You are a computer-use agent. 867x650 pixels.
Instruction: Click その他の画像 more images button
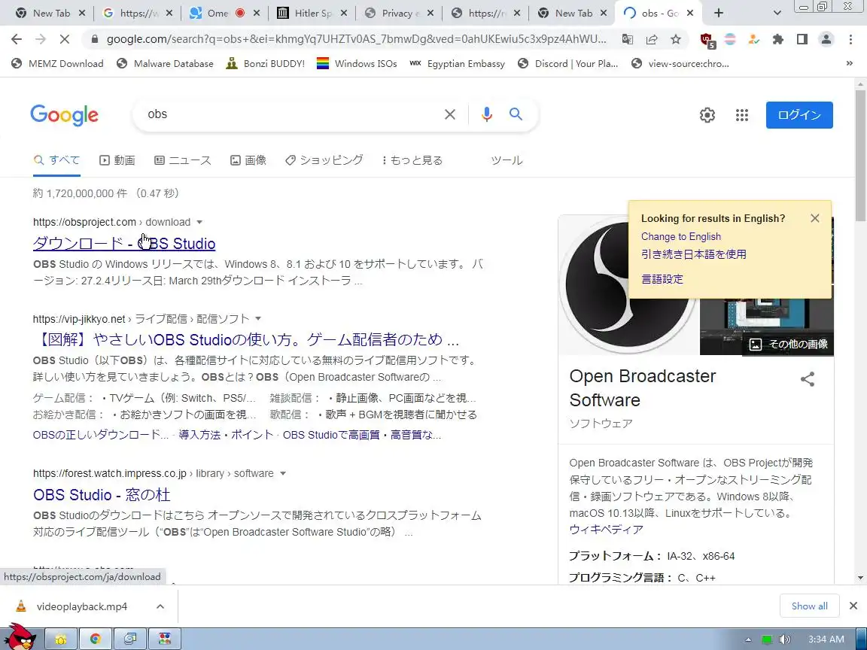(x=788, y=345)
